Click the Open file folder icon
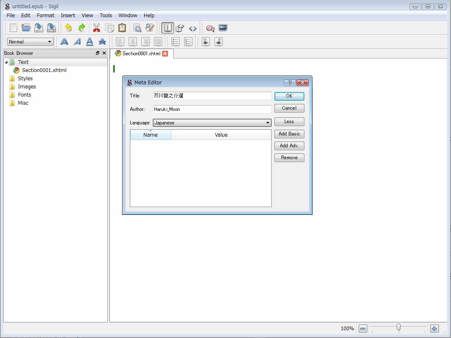451x338 pixels. [x=26, y=28]
